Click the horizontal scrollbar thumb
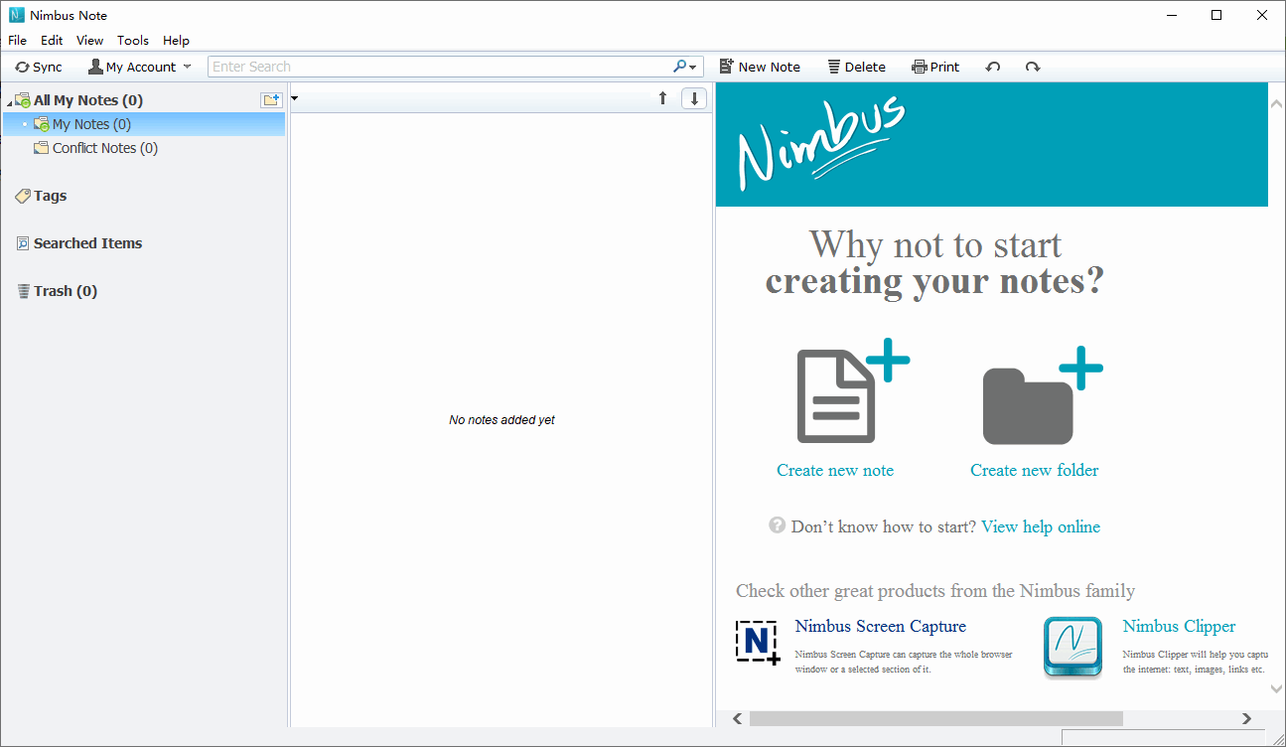The height and width of the screenshot is (747, 1286). click(936, 718)
